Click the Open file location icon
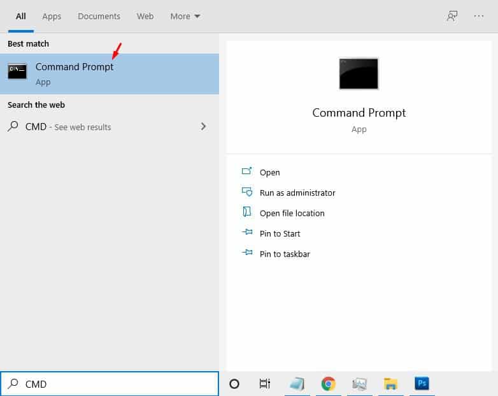This screenshot has width=498, height=396. coord(247,212)
